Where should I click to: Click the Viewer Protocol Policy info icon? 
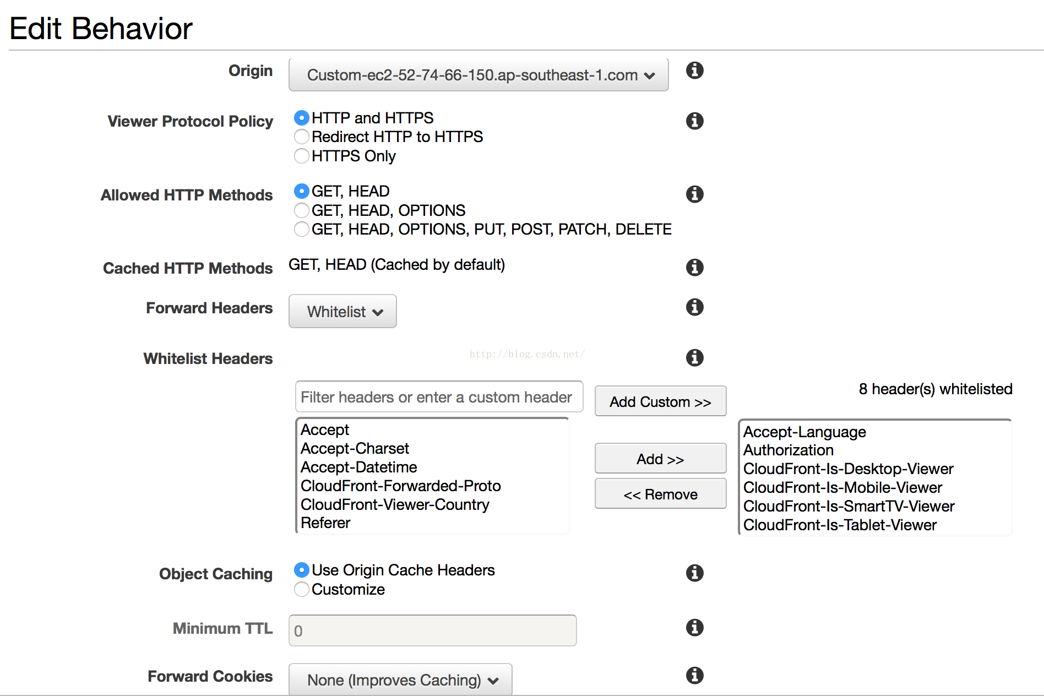click(x=694, y=121)
